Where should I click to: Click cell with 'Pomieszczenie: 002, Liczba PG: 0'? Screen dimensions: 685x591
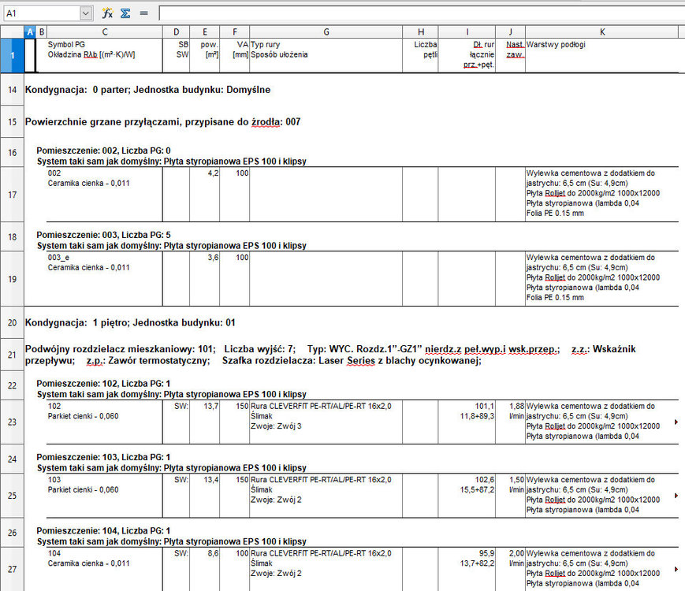[103, 151]
